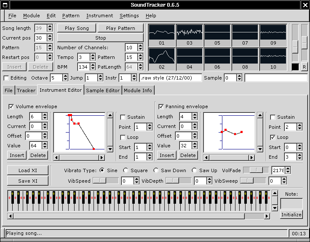
Task: Disable the Volume envelope checkbox
Action: (11, 106)
